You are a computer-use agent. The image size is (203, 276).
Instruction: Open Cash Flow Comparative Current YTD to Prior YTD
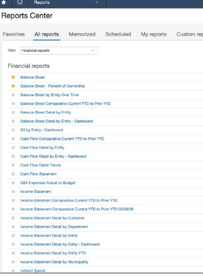click(62, 139)
